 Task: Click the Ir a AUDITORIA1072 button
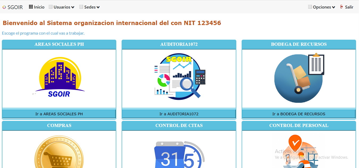(x=179, y=114)
